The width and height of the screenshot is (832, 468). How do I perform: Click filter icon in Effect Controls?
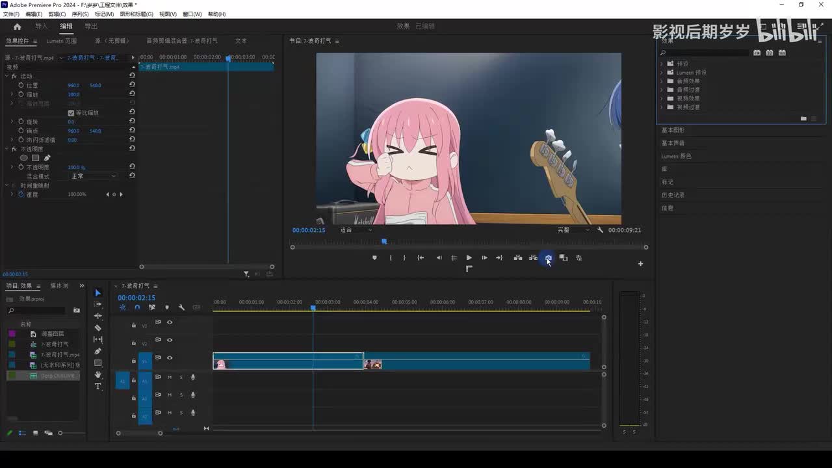point(246,274)
